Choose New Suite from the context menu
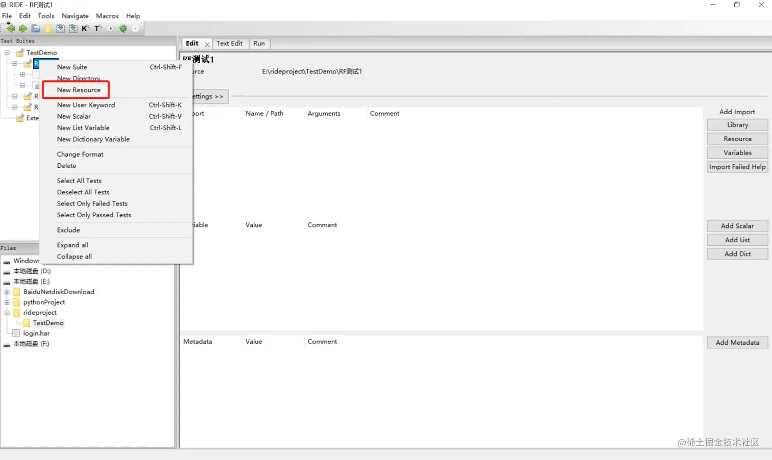Viewport: 772px width, 460px height. 116,67
